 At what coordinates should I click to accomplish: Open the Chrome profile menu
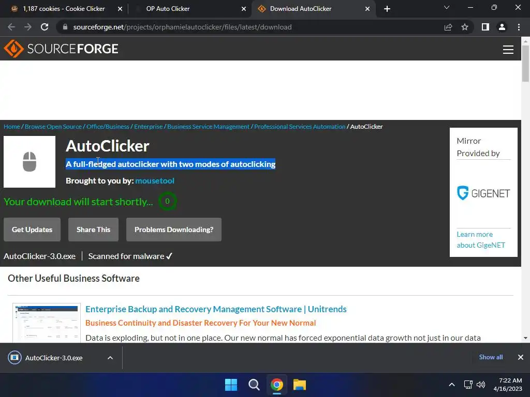(x=502, y=27)
